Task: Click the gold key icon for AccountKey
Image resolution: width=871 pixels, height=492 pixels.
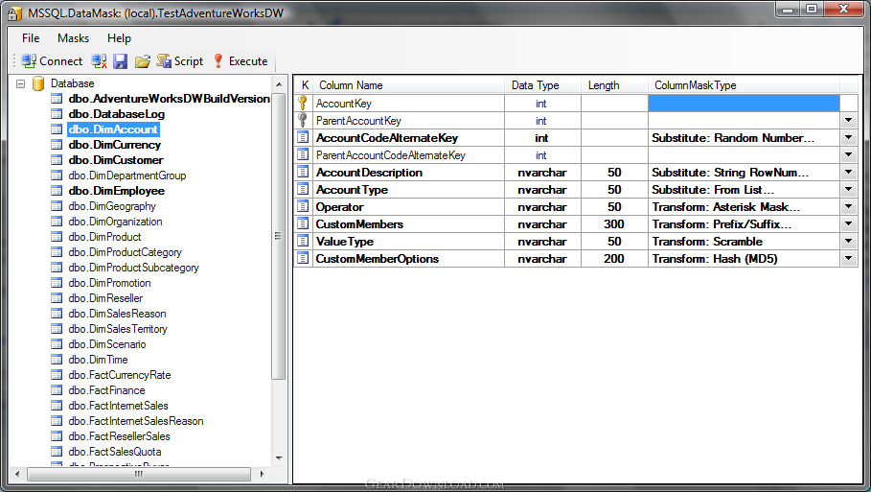Action: click(303, 103)
